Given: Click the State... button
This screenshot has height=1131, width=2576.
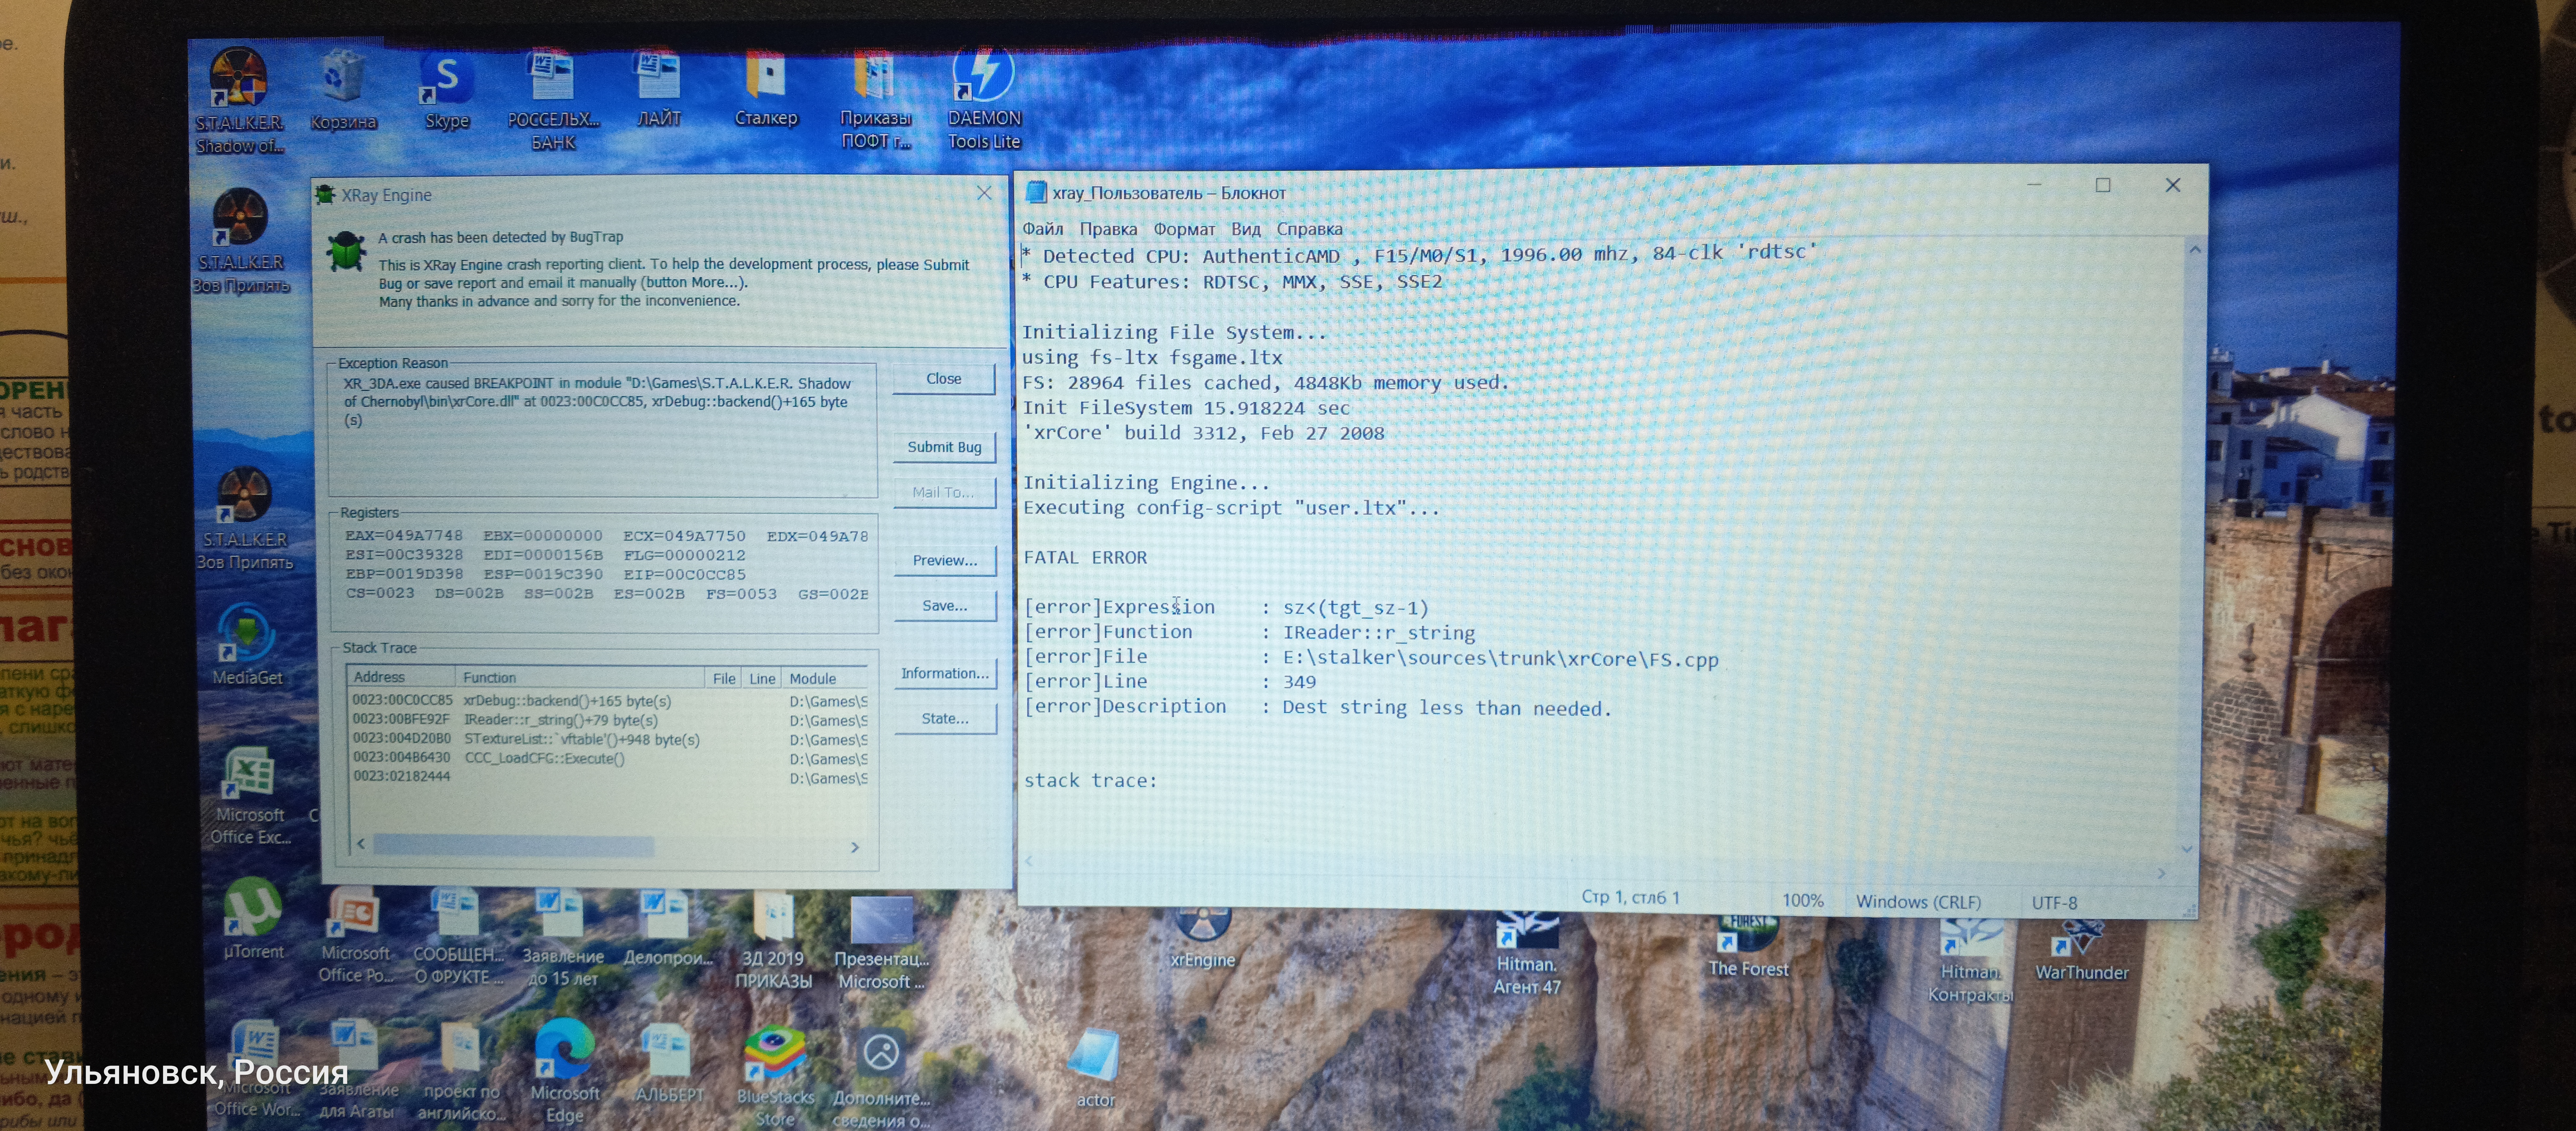Looking at the screenshot, I should pyautogui.click(x=945, y=719).
